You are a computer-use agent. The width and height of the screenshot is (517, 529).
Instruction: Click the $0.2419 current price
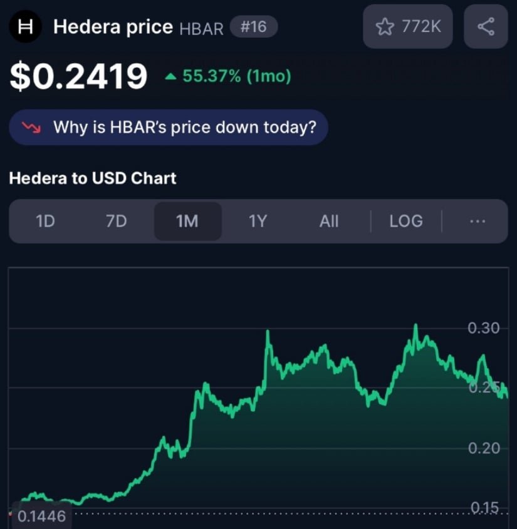coord(79,76)
